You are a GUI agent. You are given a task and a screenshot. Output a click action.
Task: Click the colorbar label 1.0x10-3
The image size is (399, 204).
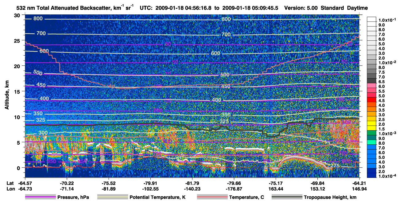coord(388,134)
